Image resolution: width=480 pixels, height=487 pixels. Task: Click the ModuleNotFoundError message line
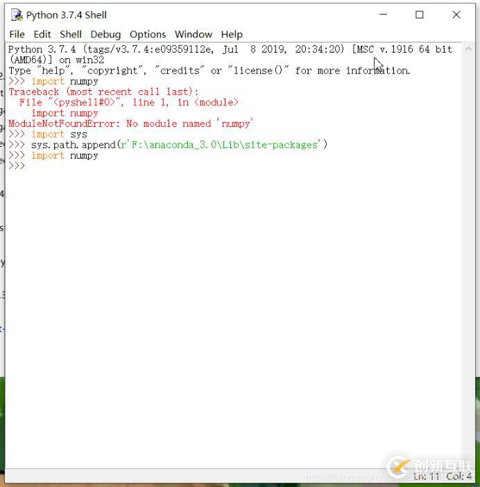coord(130,123)
